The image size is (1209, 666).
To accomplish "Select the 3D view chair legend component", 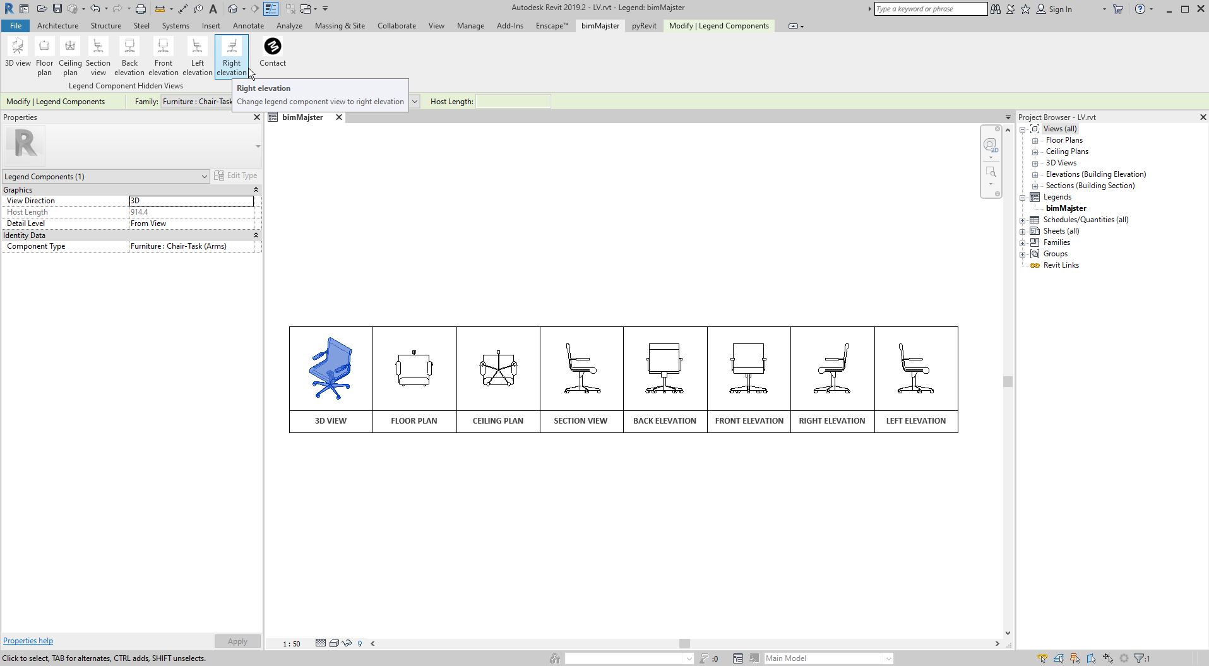I will (331, 368).
